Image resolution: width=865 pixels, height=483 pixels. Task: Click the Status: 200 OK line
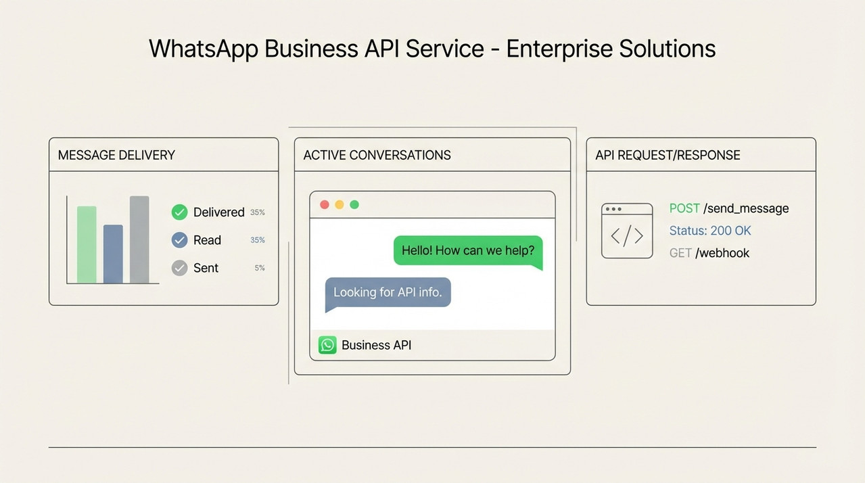coord(710,231)
